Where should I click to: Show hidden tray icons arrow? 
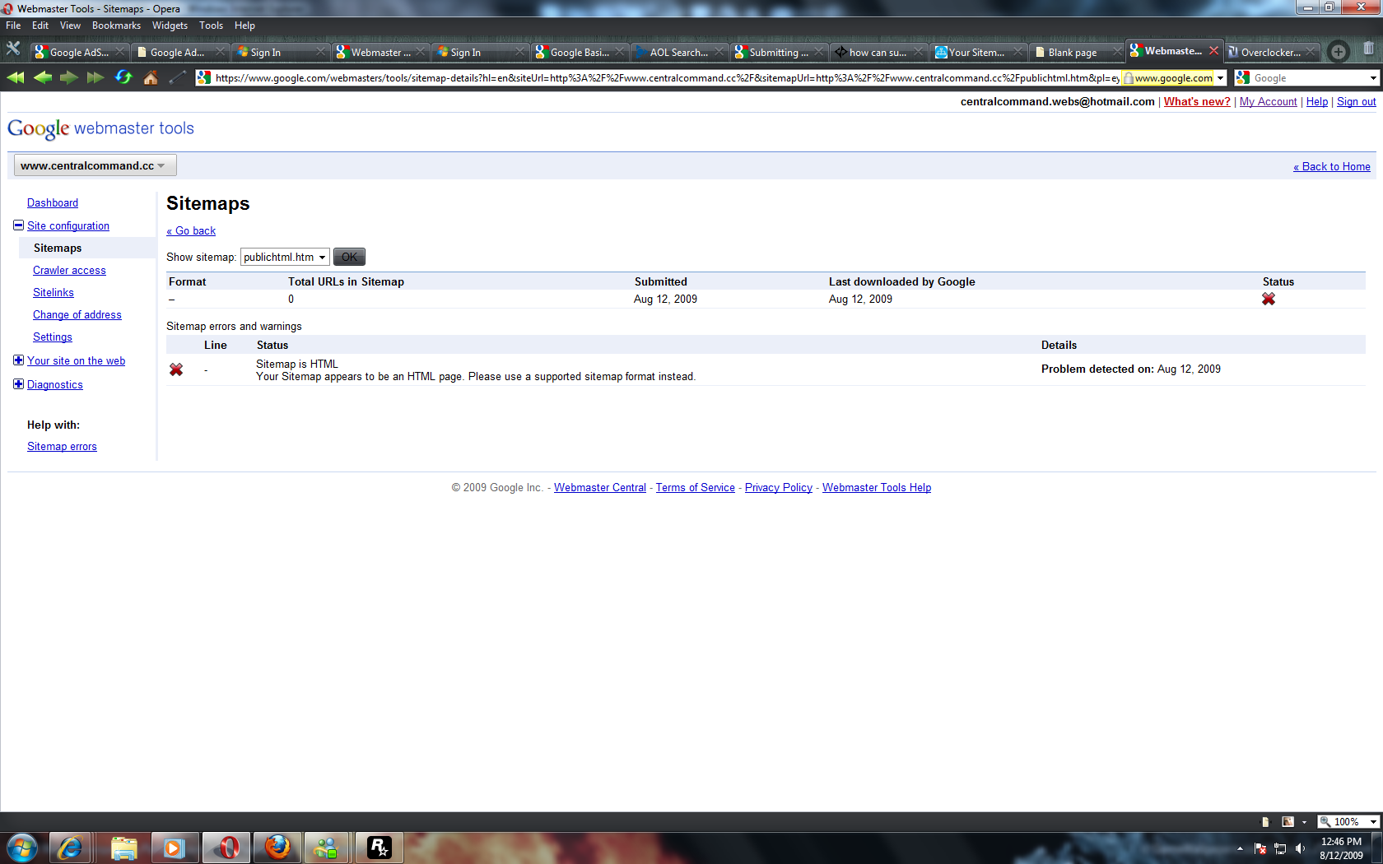[x=1240, y=848]
